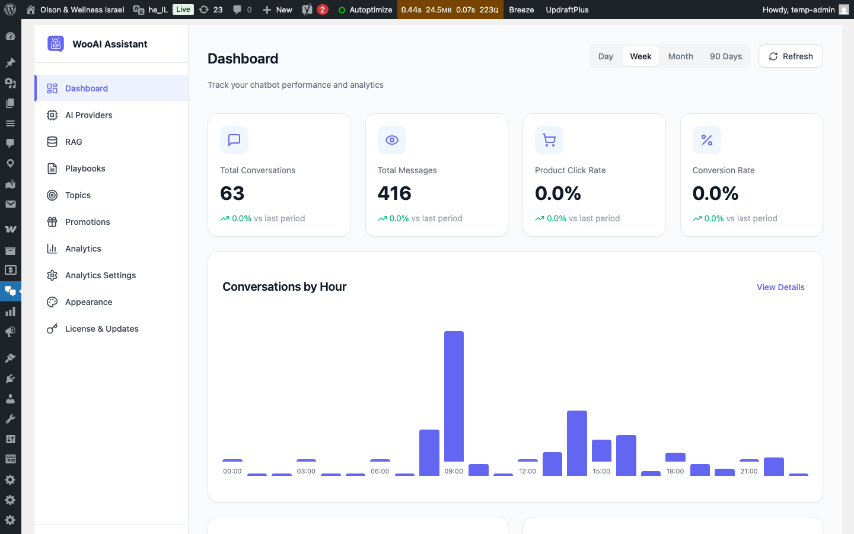The width and height of the screenshot is (854, 534).
Task: Click the eye icon above Total Messages
Action: point(391,140)
